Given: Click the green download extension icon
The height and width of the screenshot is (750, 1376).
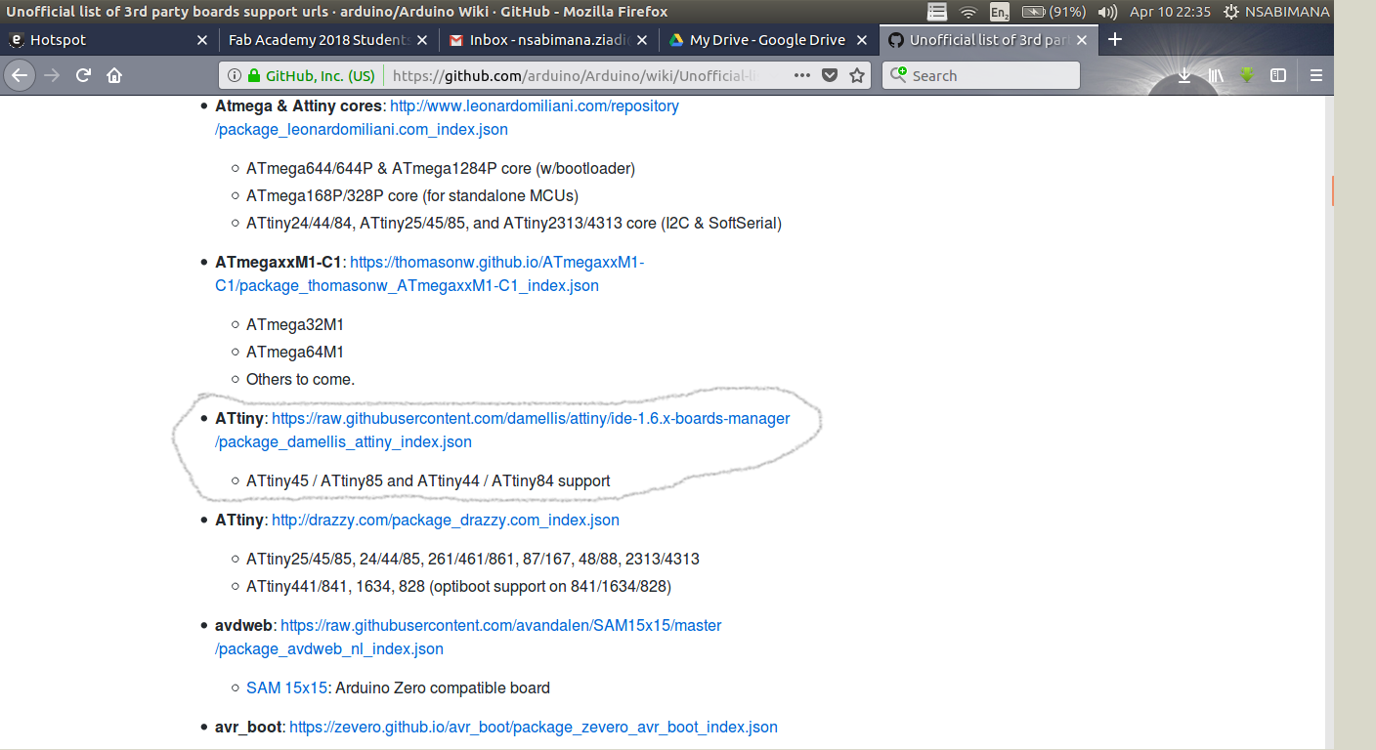Looking at the screenshot, I should pos(1247,75).
